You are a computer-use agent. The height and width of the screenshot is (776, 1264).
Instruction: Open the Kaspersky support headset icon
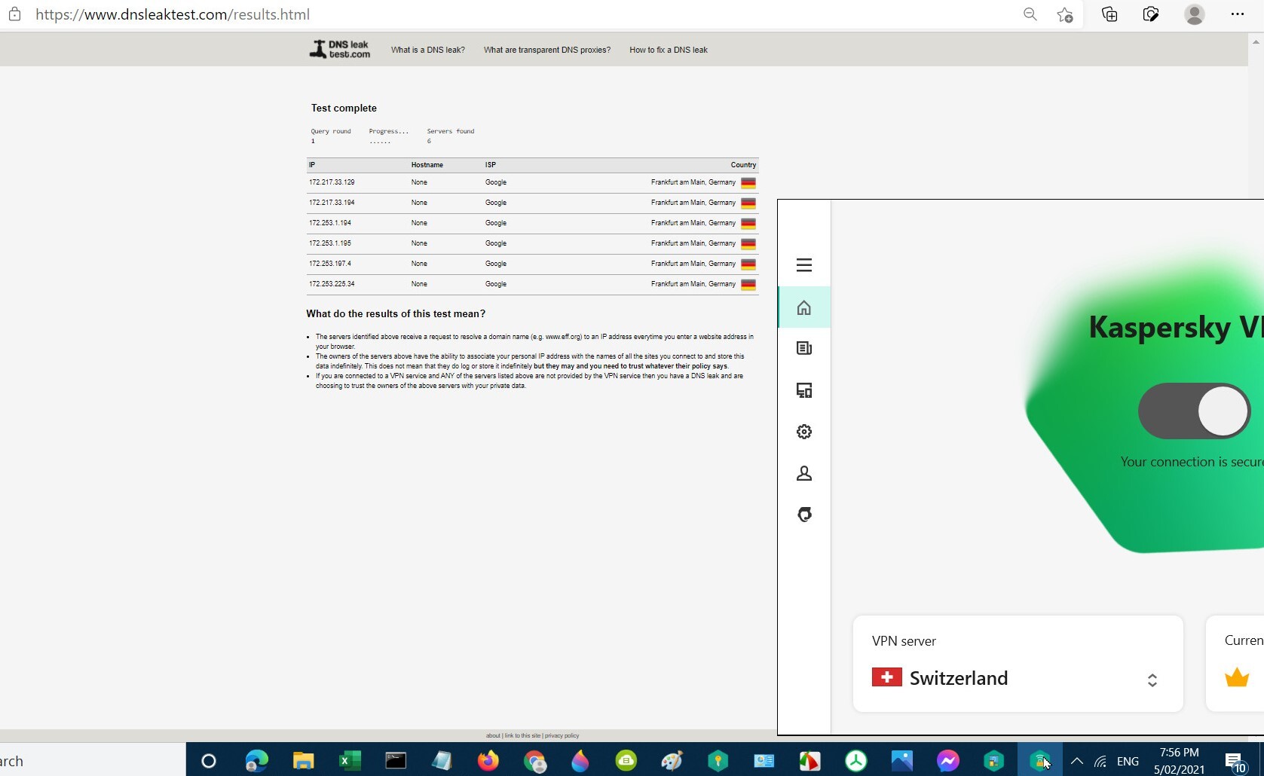tap(804, 515)
